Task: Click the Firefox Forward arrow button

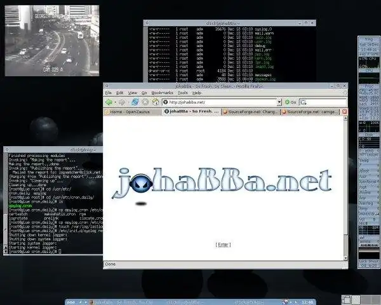Action: click(x=122, y=102)
